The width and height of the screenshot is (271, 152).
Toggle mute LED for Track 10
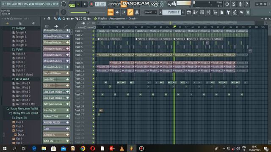click(94, 67)
